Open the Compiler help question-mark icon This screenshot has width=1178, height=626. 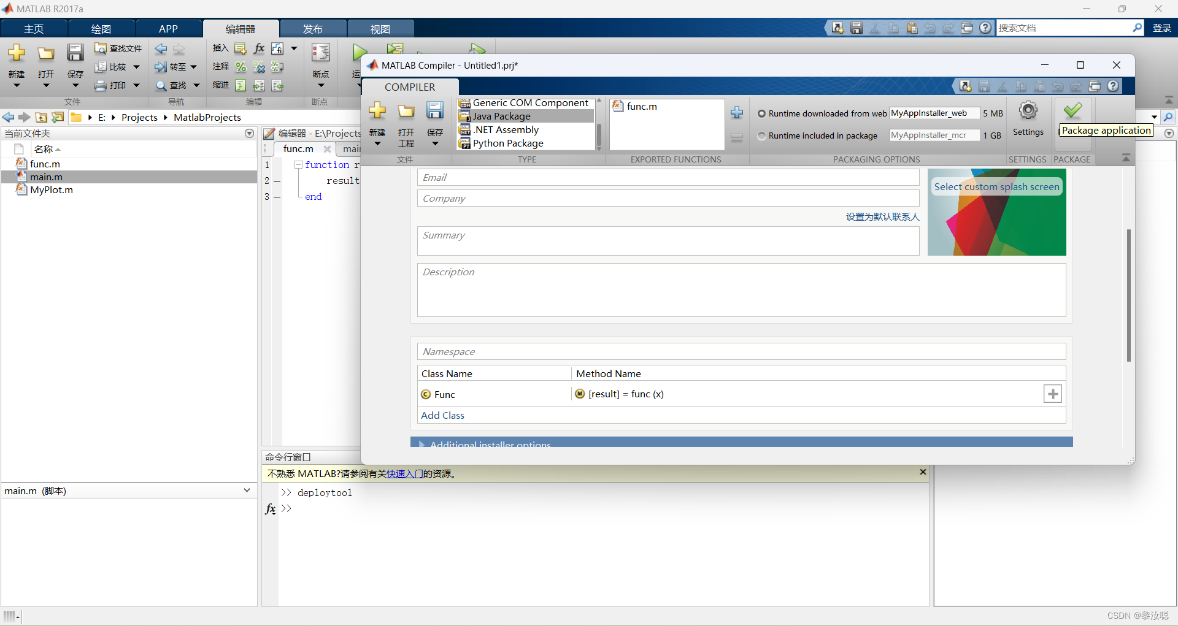click(1113, 86)
